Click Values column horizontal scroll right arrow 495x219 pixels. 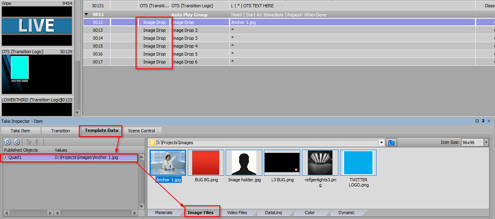coord(135,213)
